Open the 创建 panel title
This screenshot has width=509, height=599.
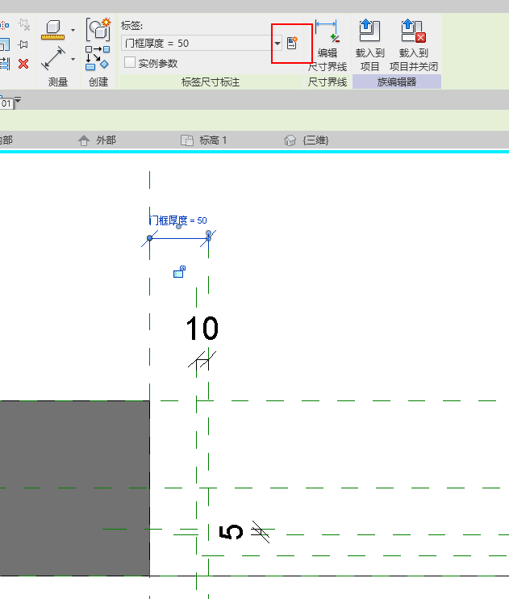[x=98, y=82]
